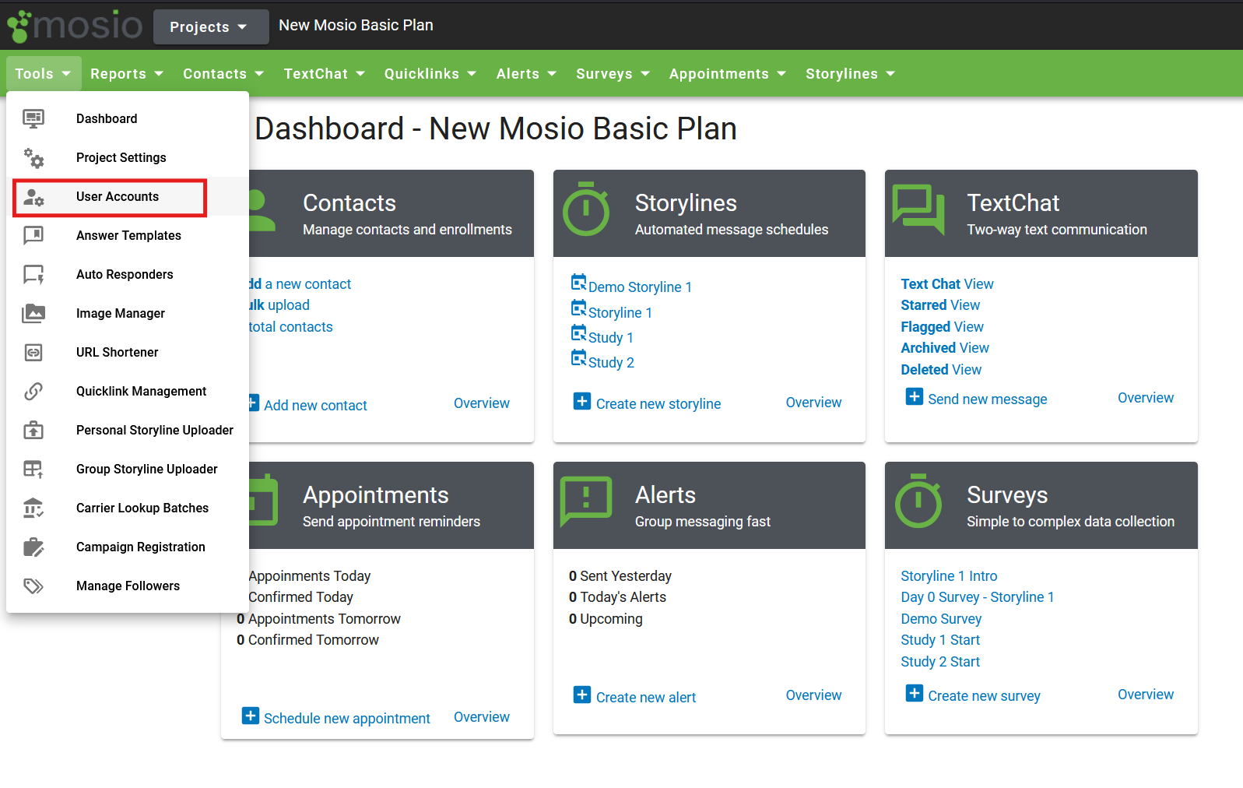Collapse the Tools dropdown menu
The width and height of the screenshot is (1243, 788).
point(44,74)
